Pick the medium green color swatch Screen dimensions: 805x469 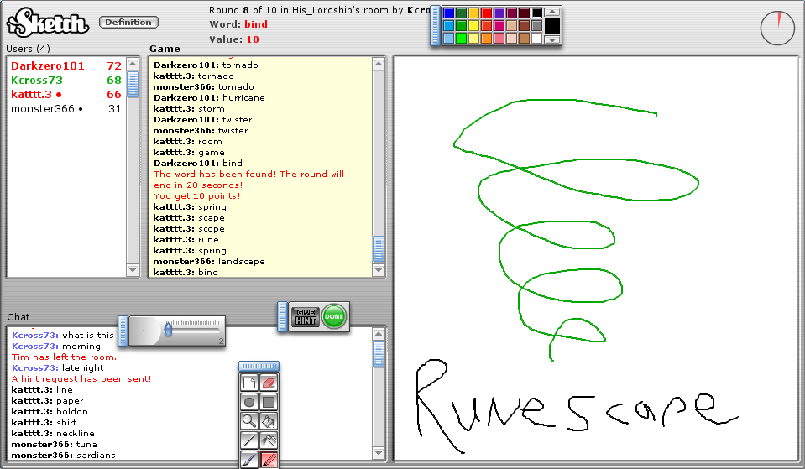point(461,26)
